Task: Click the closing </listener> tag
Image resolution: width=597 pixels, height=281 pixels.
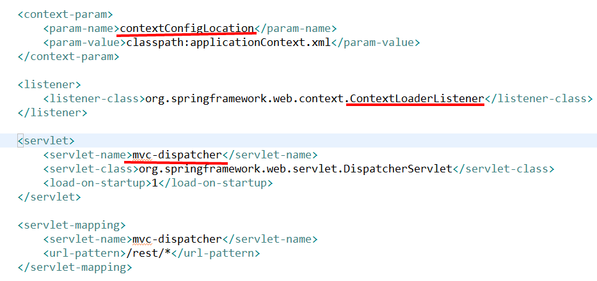Action: pos(52,112)
